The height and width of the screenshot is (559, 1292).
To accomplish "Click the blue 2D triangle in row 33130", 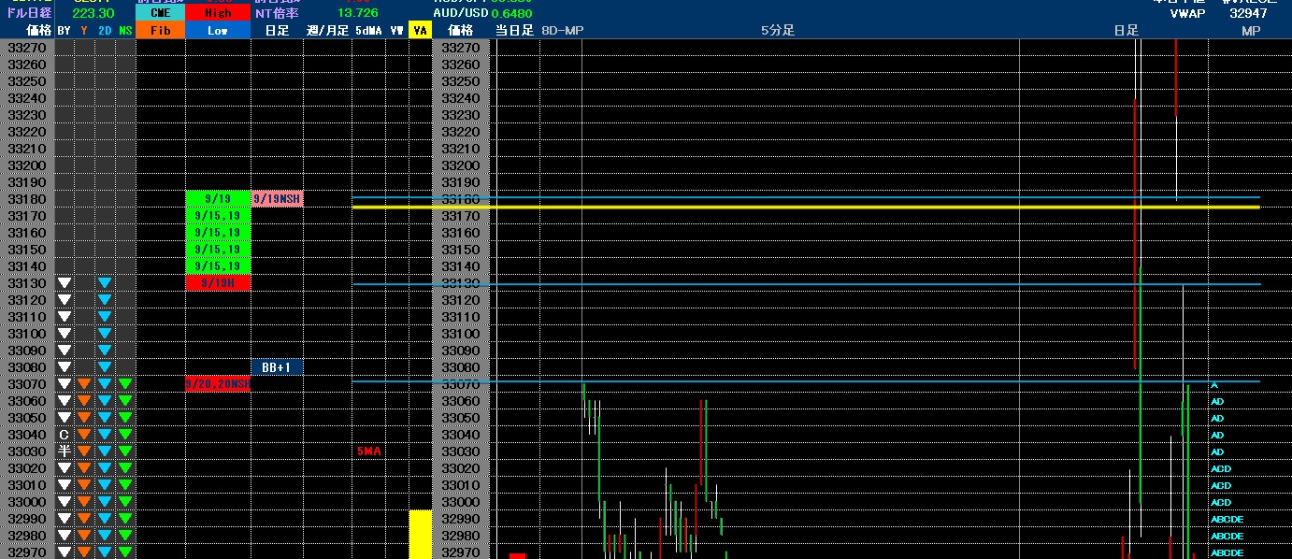I will coord(105,283).
